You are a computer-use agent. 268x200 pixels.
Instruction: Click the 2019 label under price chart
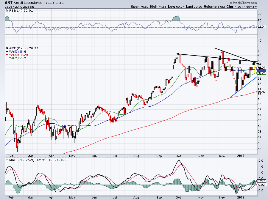(x=241, y=156)
